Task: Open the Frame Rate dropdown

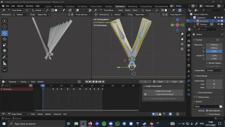Action: (214, 70)
